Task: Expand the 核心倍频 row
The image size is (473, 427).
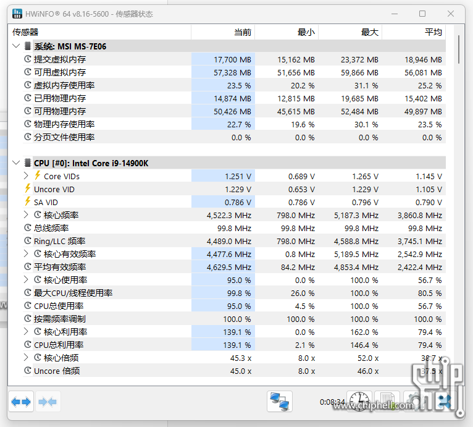Action: coord(26,358)
